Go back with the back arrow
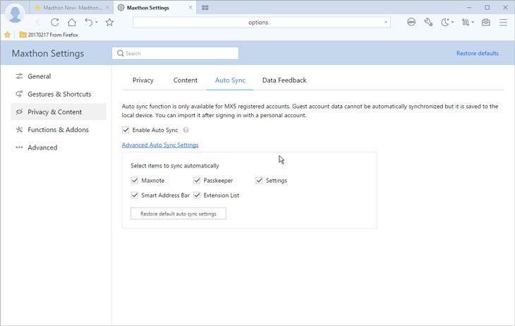Image resolution: width=515 pixels, height=326 pixels. [38, 23]
